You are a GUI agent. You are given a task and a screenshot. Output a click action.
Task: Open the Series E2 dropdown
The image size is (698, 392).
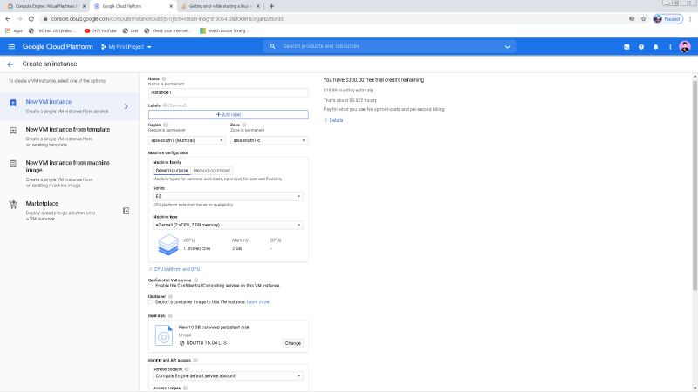(x=228, y=196)
